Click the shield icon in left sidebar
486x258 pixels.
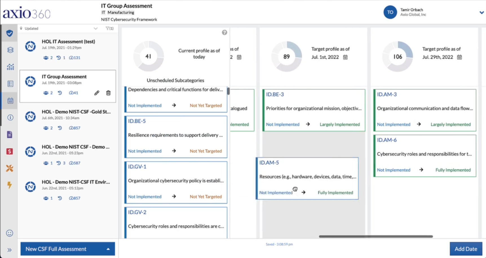(x=10, y=33)
